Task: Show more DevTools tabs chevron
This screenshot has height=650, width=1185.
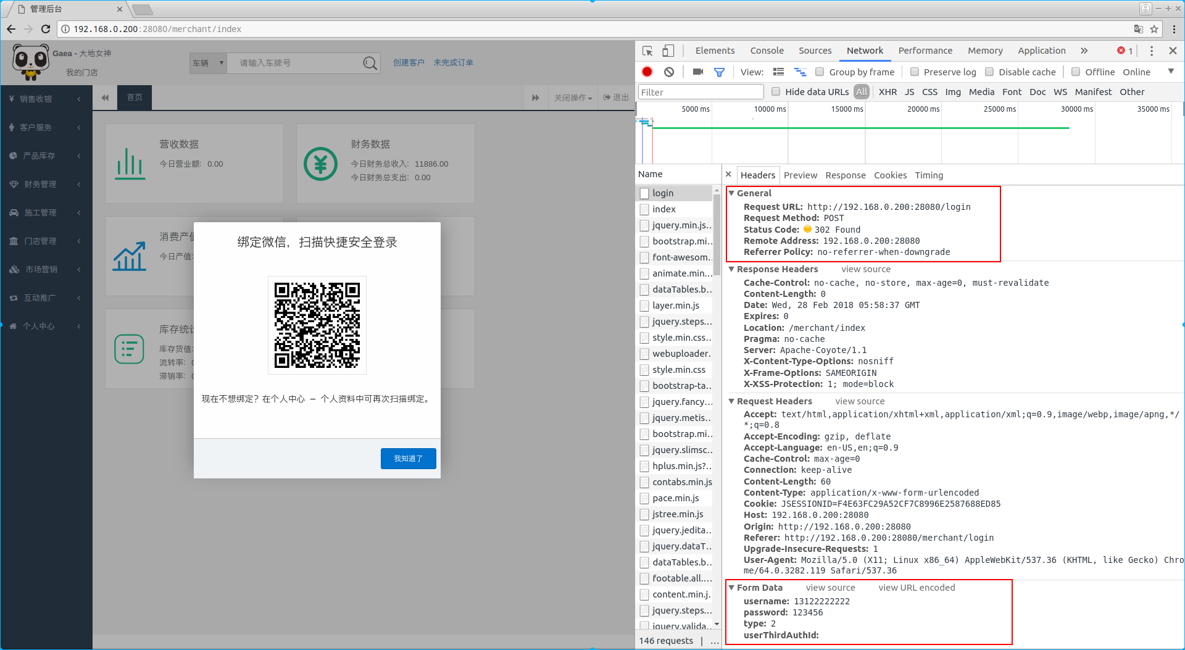Action: pyautogui.click(x=1084, y=51)
